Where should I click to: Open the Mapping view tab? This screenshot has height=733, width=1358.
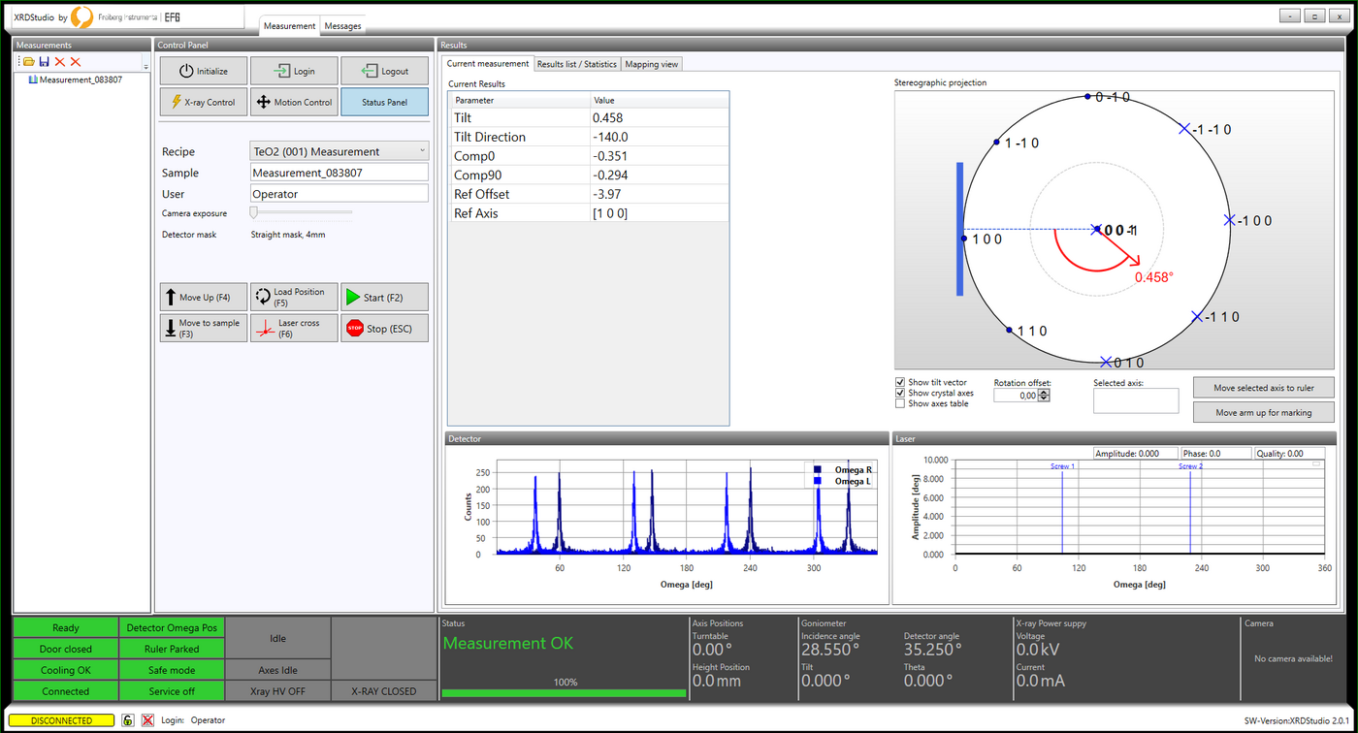[652, 64]
